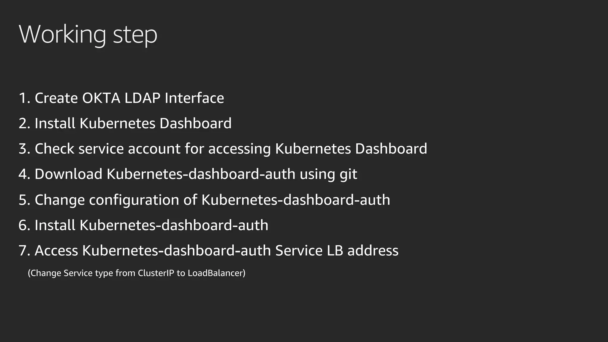Select step 3 Check service account line
This screenshot has height=342, width=608.
(x=223, y=149)
